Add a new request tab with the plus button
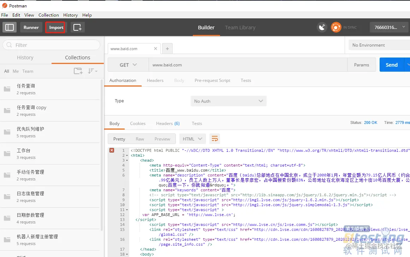The width and height of the screenshot is (410, 257). tap(167, 49)
